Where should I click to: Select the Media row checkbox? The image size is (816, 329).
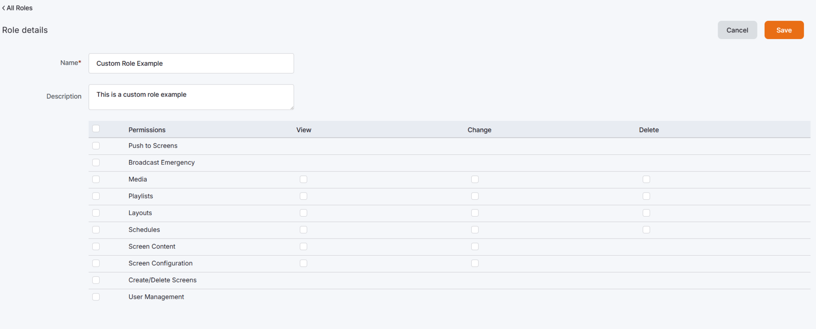96,179
